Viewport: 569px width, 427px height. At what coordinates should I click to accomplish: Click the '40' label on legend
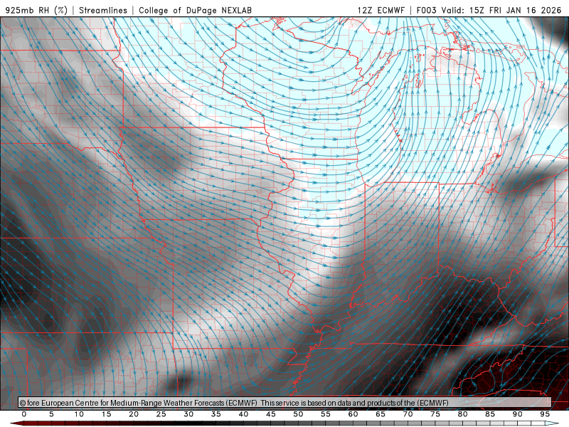(243, 414)
